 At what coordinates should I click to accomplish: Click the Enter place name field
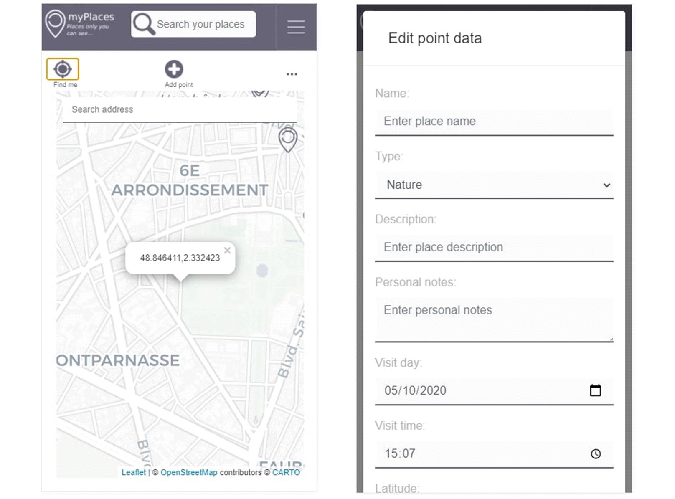click(x=494, y=122)
